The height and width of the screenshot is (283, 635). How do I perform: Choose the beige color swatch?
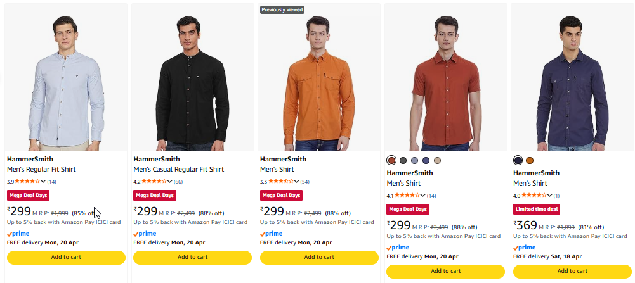click(x=437, y=160)
